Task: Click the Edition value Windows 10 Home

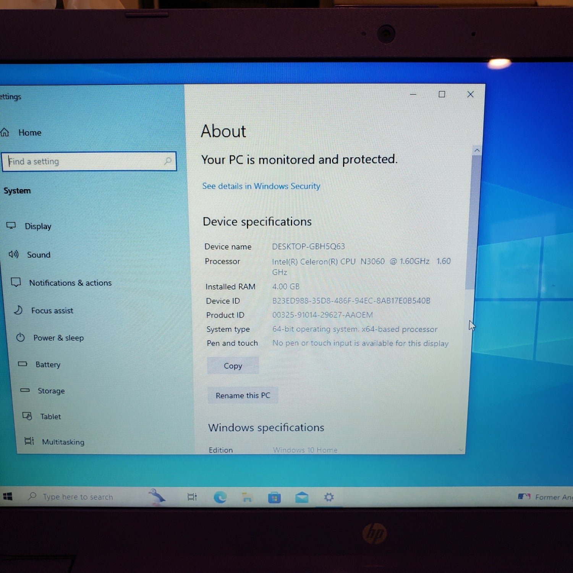Action: 305,450
